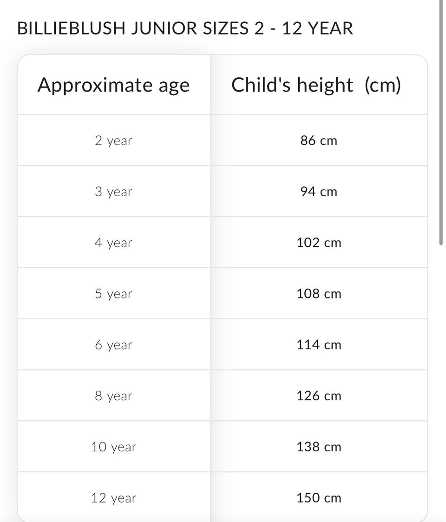Click the 12 year row label
446x522 pixels.
pyautogui.click(x=113, y=498)
